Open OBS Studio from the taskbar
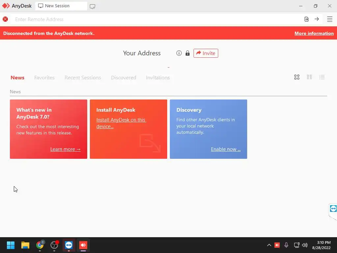The image size is (337, 253). pyautogui.click(x=54, y=245)
